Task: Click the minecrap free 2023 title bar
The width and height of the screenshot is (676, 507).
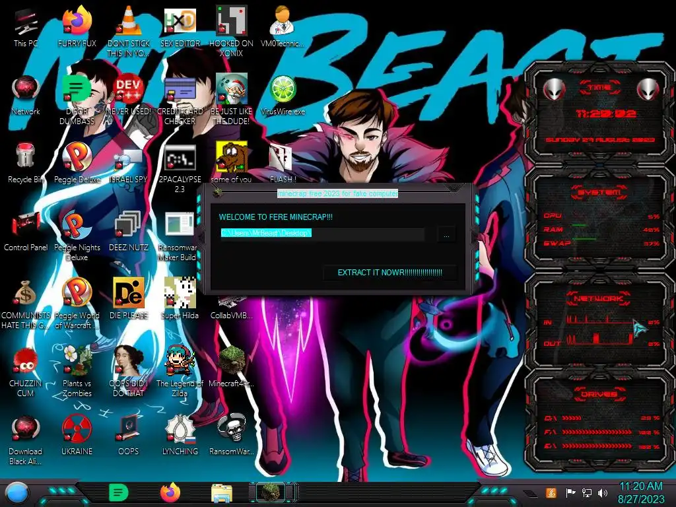Action: tap(337, 193)
